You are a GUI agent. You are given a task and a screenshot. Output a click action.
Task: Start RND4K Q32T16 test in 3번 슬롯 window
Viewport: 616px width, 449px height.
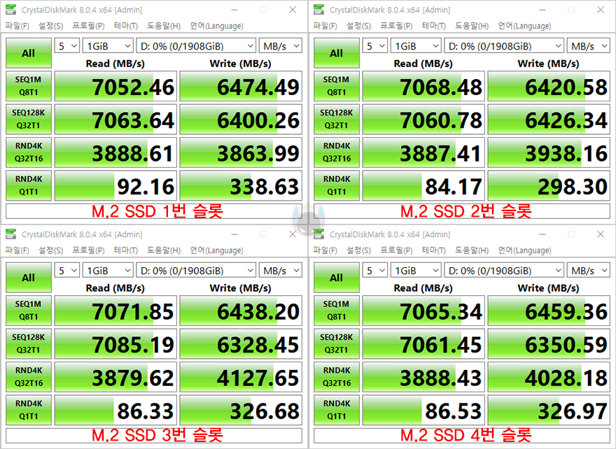[28, 377]
